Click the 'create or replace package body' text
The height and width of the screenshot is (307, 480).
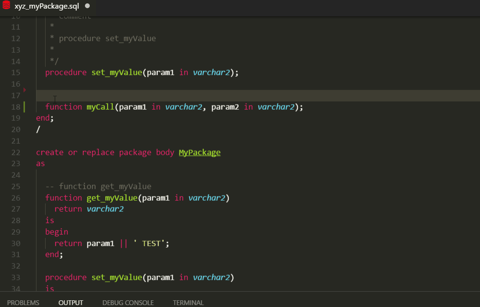(105, 152)
